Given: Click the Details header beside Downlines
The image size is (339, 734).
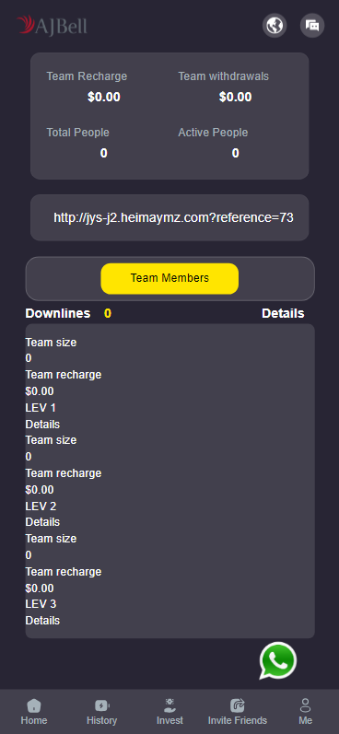Looking at the screenshot, I should (283, 314).
